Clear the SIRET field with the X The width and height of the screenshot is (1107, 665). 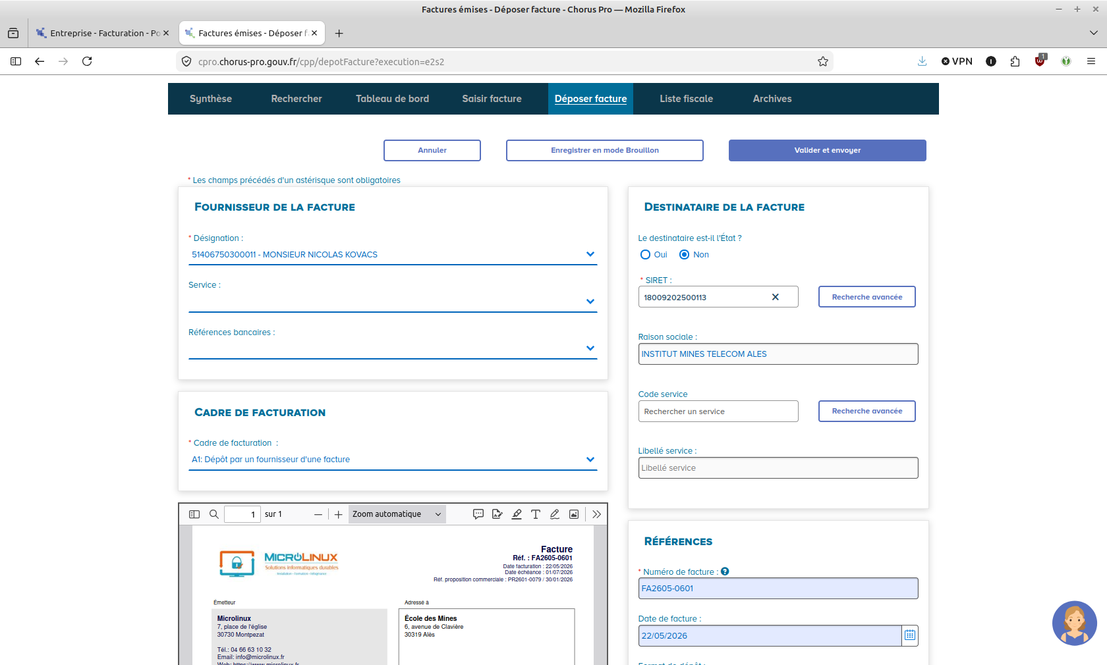pyautogui.click(x=776, y=297)
